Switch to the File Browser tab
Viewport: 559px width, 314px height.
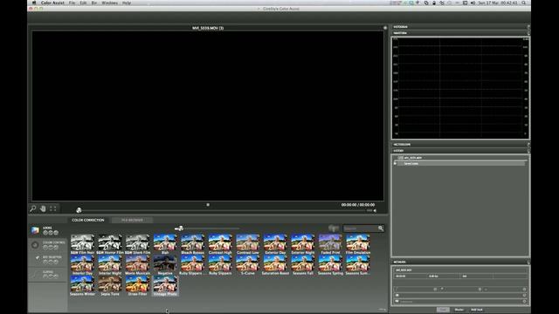(132, 220)
